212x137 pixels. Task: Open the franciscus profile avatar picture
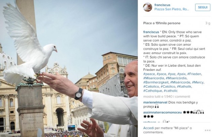147,7
